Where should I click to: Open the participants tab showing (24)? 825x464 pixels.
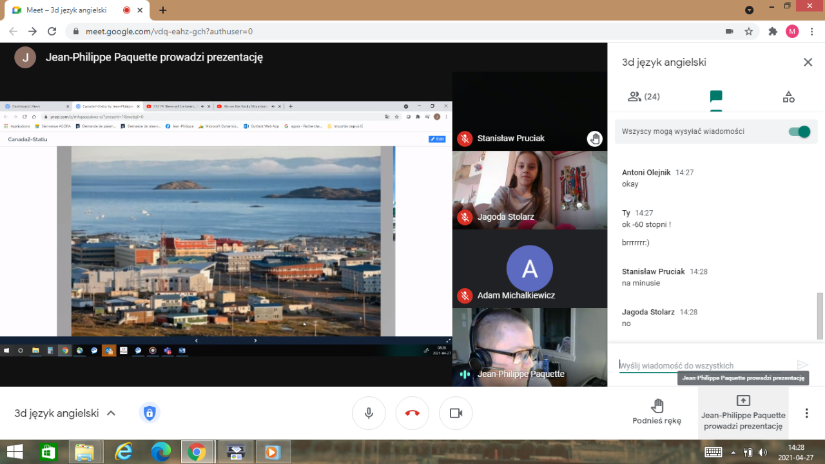pyautogui.click(x=643, y=97)
